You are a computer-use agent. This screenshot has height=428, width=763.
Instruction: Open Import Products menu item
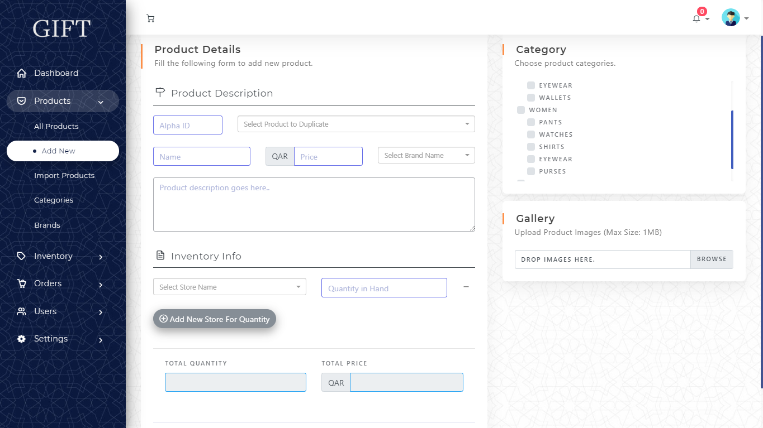[x=64, y=175]
